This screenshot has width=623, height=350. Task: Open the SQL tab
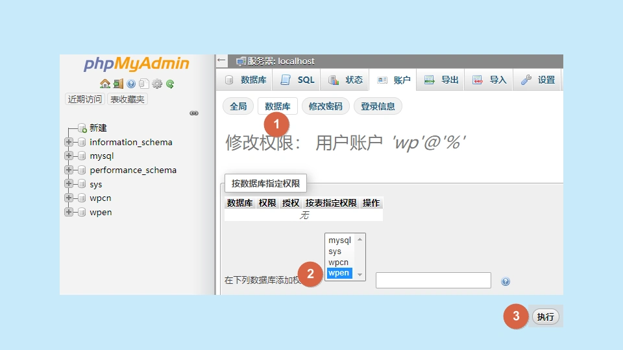[x=298, y=80]
